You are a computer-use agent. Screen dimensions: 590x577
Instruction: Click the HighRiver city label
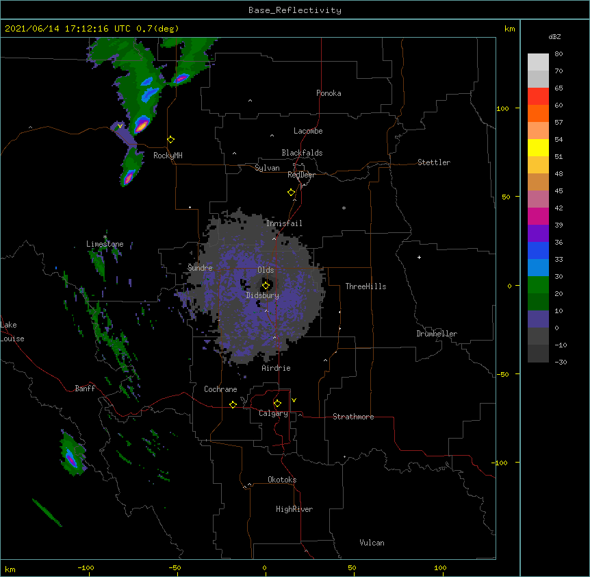[294, 509]
